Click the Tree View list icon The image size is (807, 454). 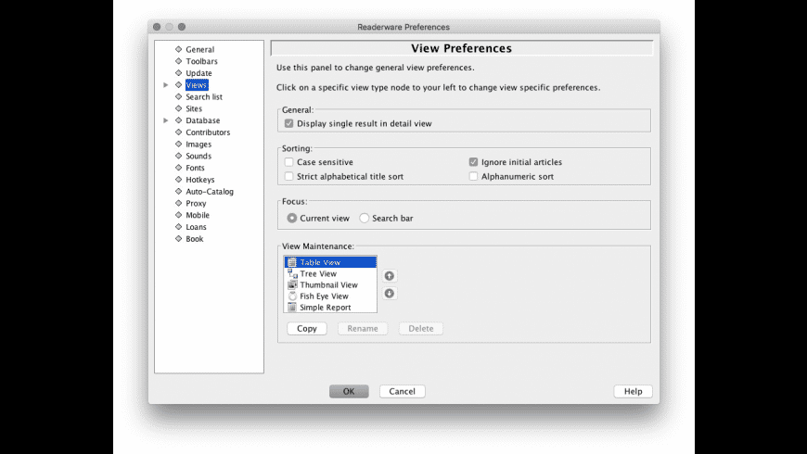[x=292, y=273]
